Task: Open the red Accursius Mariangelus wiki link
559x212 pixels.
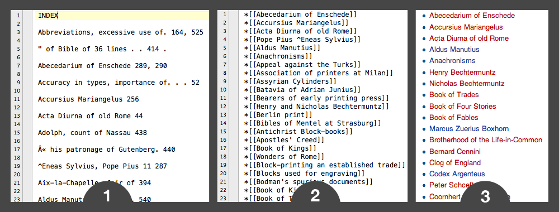Action: 466,27
